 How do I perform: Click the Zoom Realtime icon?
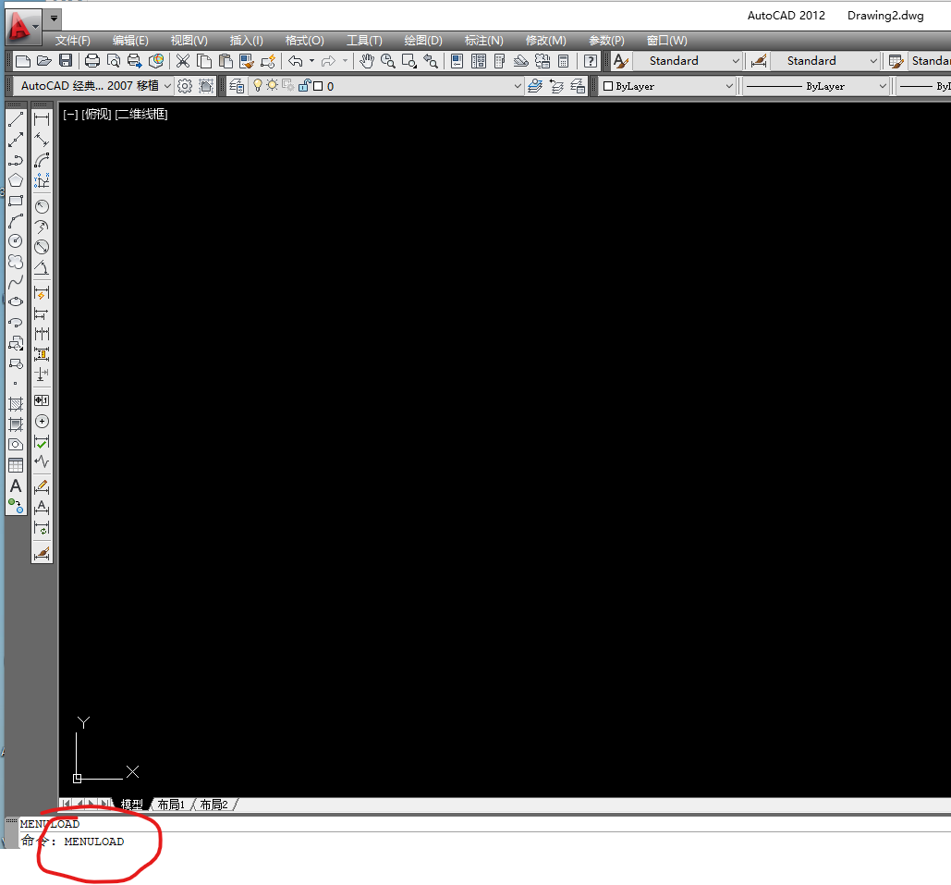(x=387, y=61)
